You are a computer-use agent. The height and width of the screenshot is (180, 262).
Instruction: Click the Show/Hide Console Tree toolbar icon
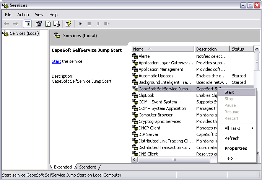[28, 24]
